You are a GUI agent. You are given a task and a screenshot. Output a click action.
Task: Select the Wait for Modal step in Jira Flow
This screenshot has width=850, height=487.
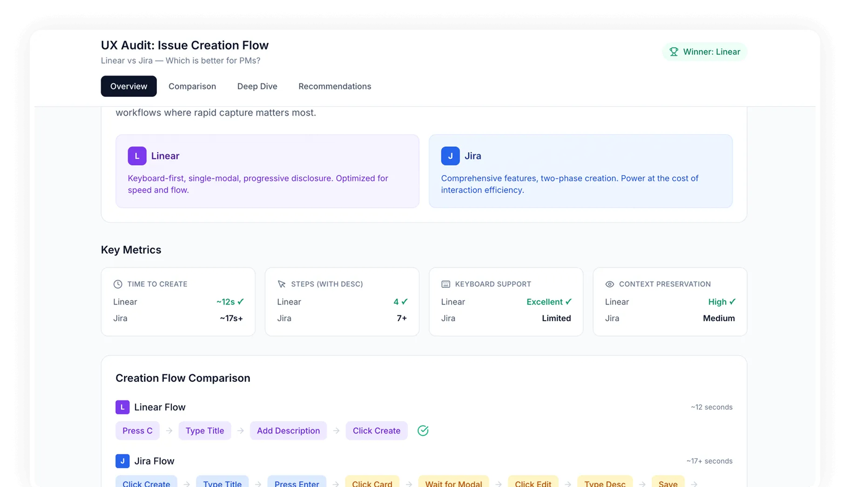point(453,483)
